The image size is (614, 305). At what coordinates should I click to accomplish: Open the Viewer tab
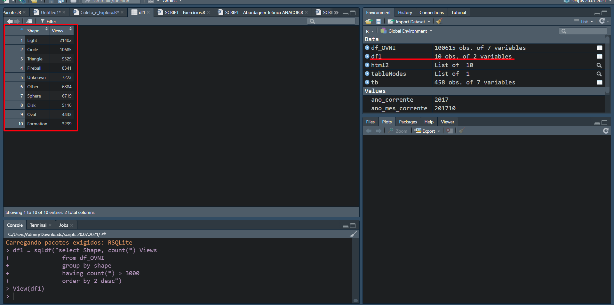(x=447, y=122)
